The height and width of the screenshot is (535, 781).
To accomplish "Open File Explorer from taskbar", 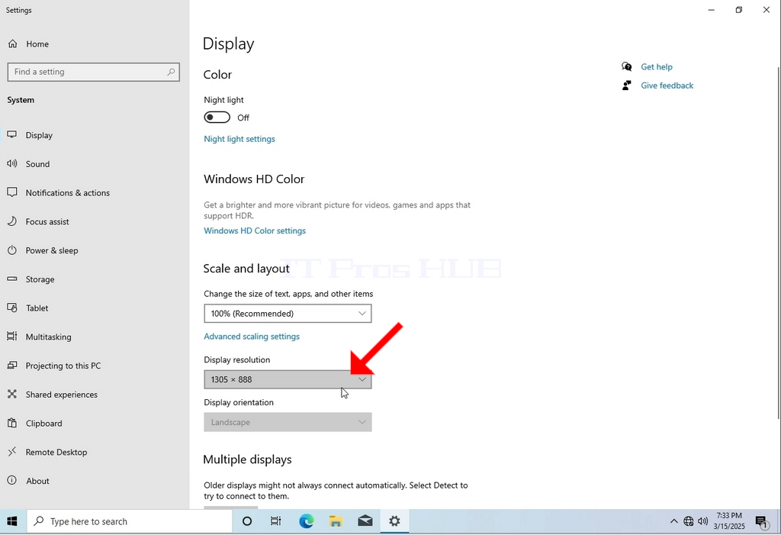I will pos(336,521).
